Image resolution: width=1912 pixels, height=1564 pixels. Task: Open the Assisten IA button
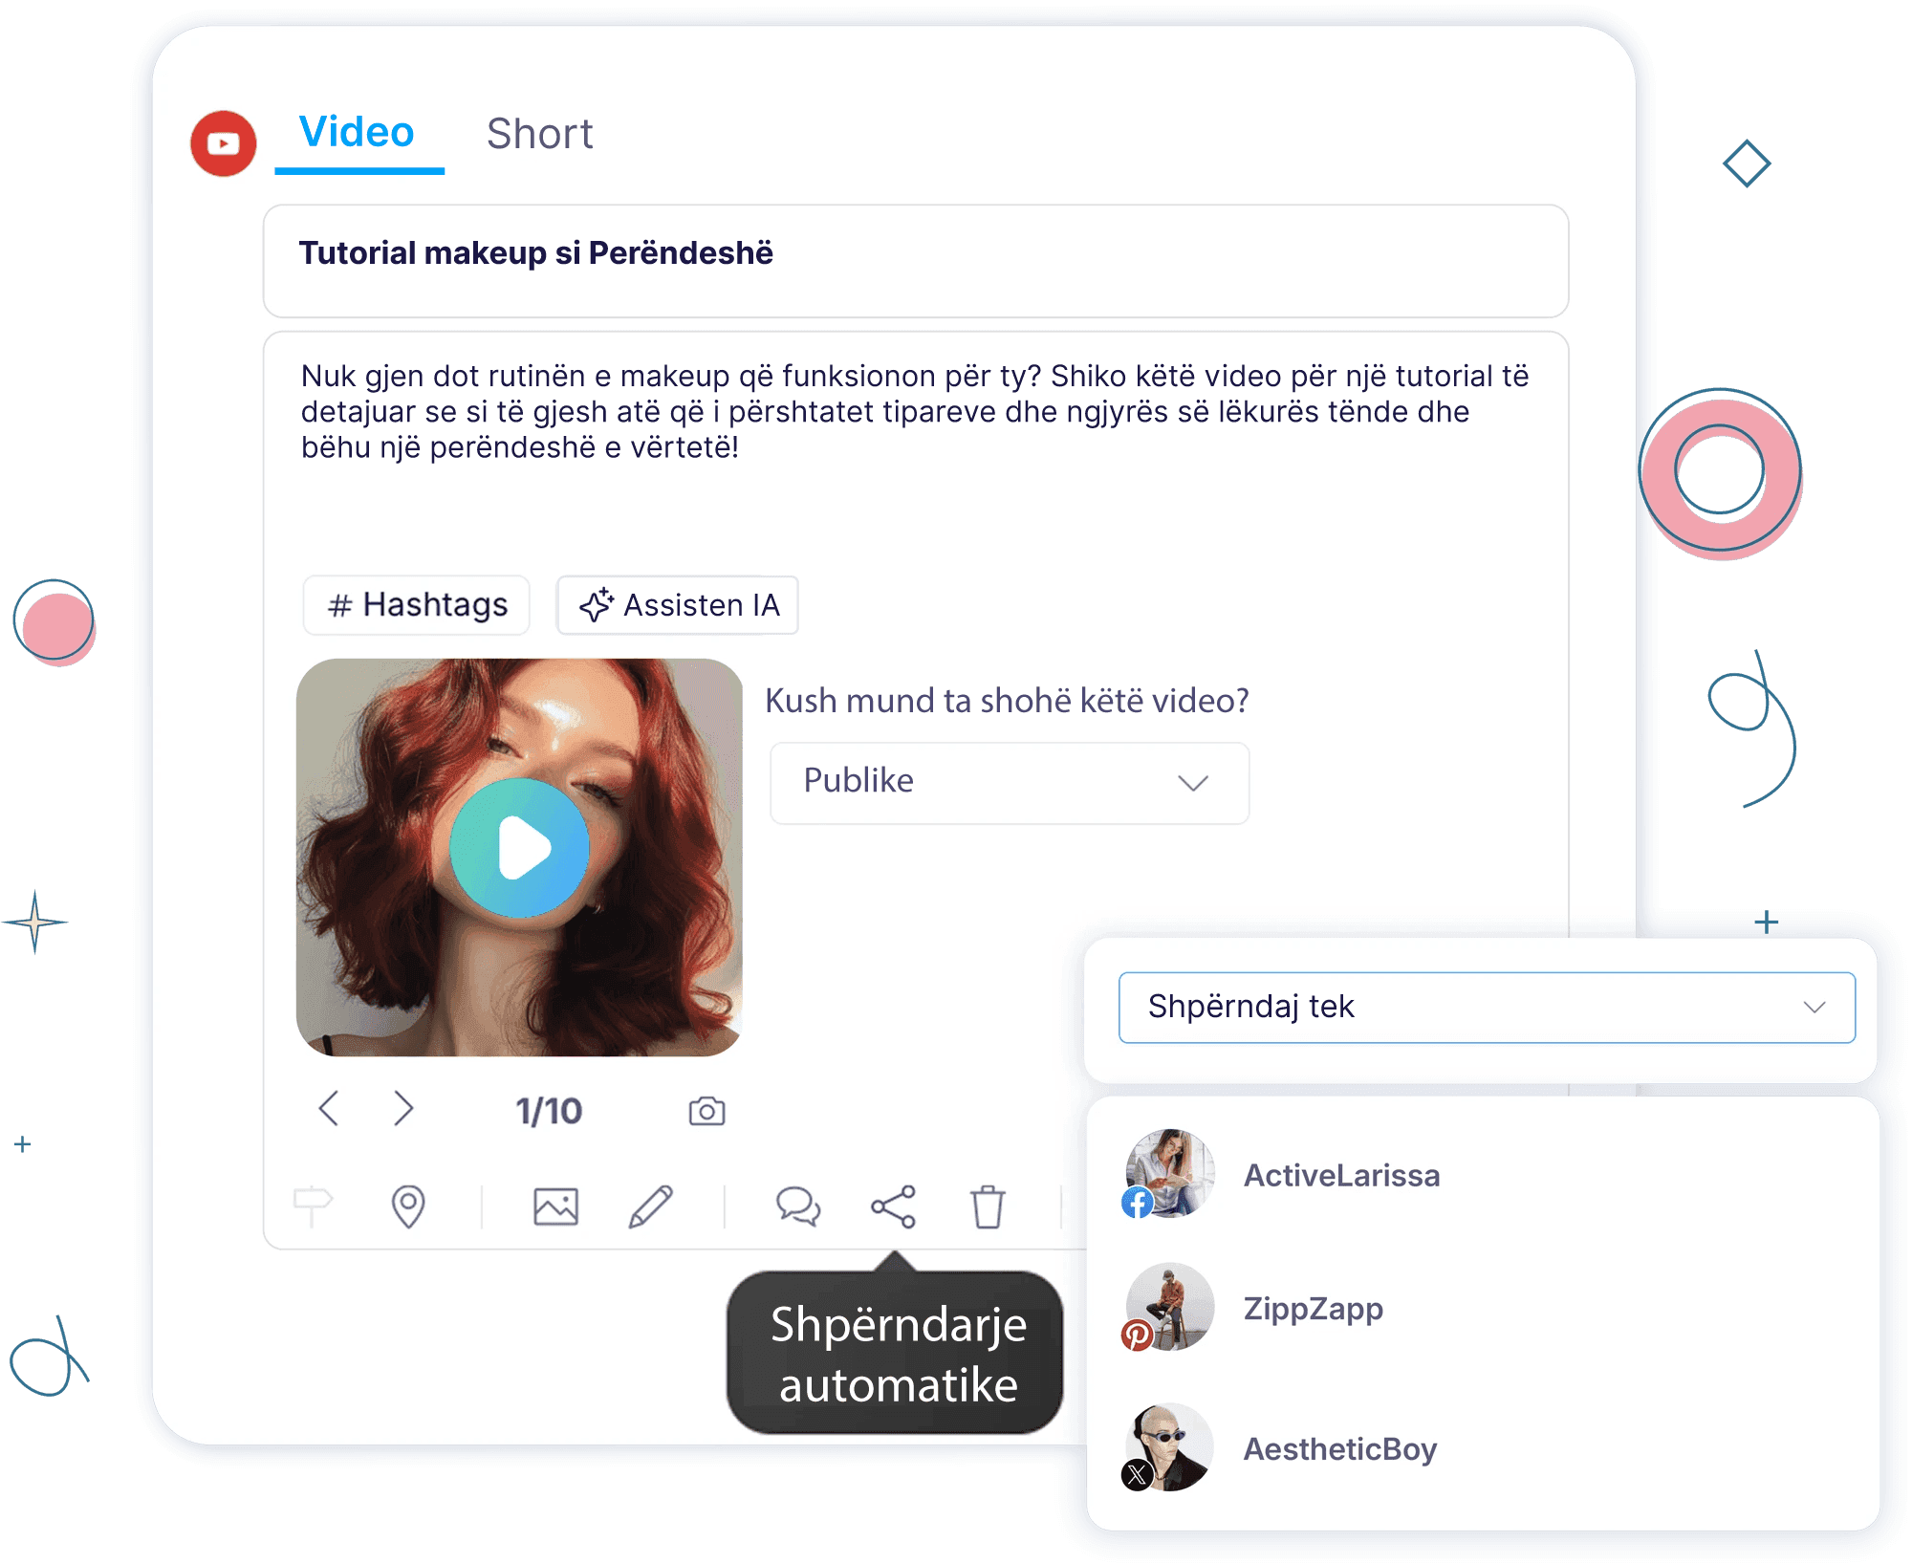678,605
